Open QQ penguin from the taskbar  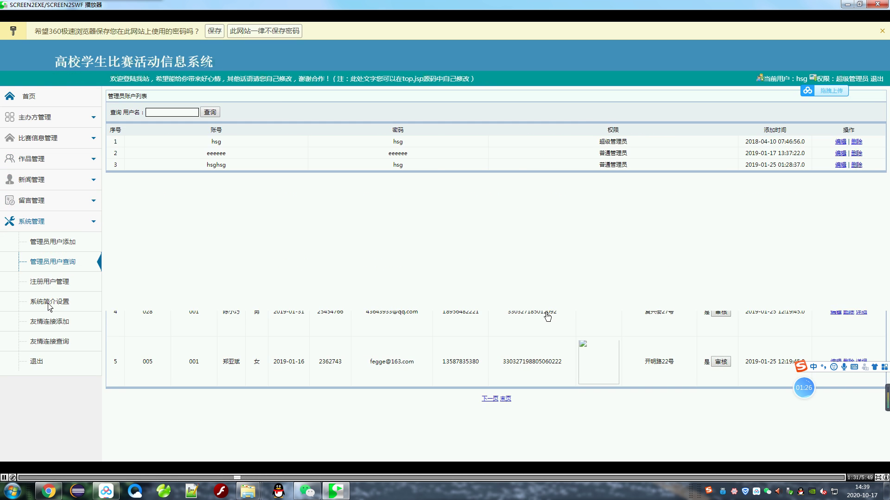pos(278,491)
